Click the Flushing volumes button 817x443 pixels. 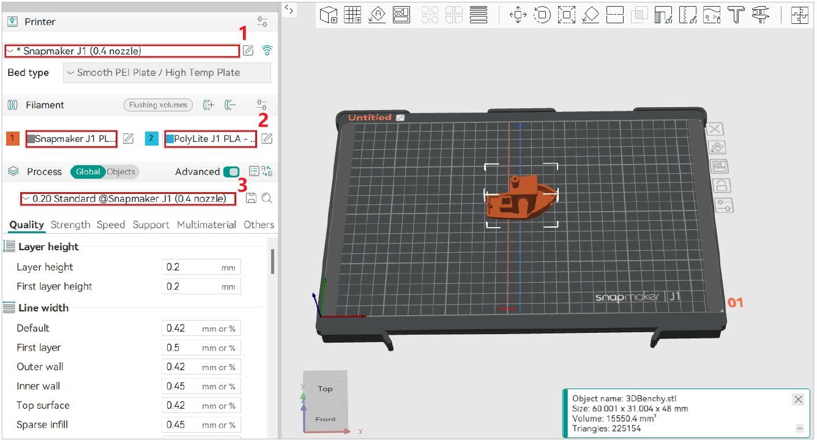pyautogui.click(x=158, y=105)
